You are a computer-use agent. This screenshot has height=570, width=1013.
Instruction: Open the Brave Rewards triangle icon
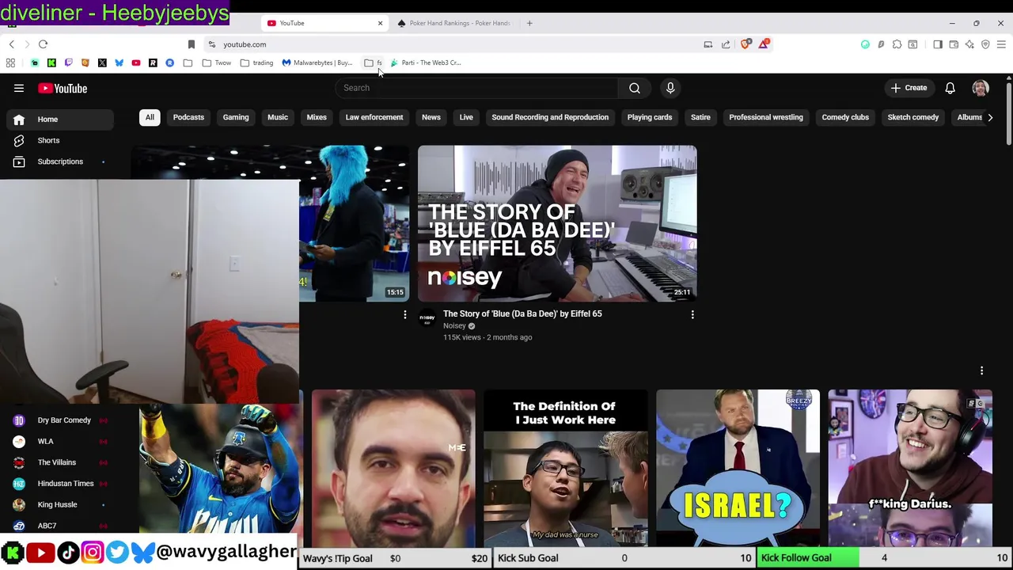tap(764, 44)
